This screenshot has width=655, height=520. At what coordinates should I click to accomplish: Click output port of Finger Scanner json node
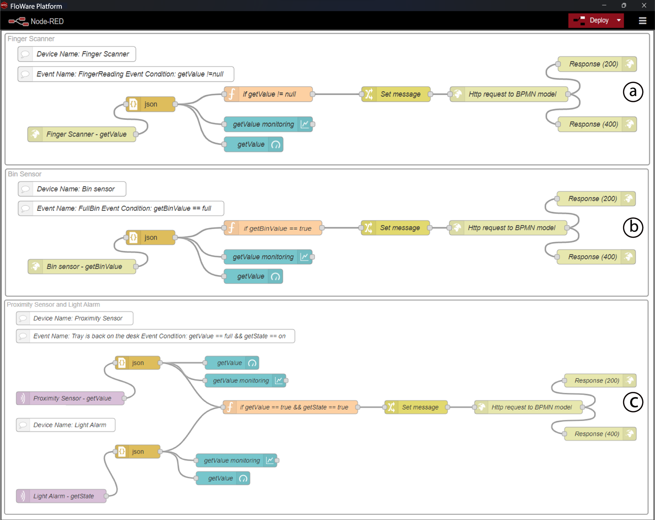tap(175, 104)
